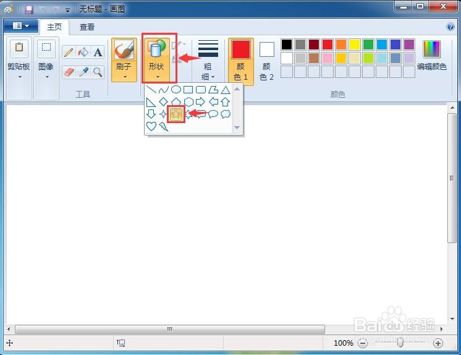Screen dimensions: 461x355
Task: Choose the green color swatch
Action: click(368, 45)
